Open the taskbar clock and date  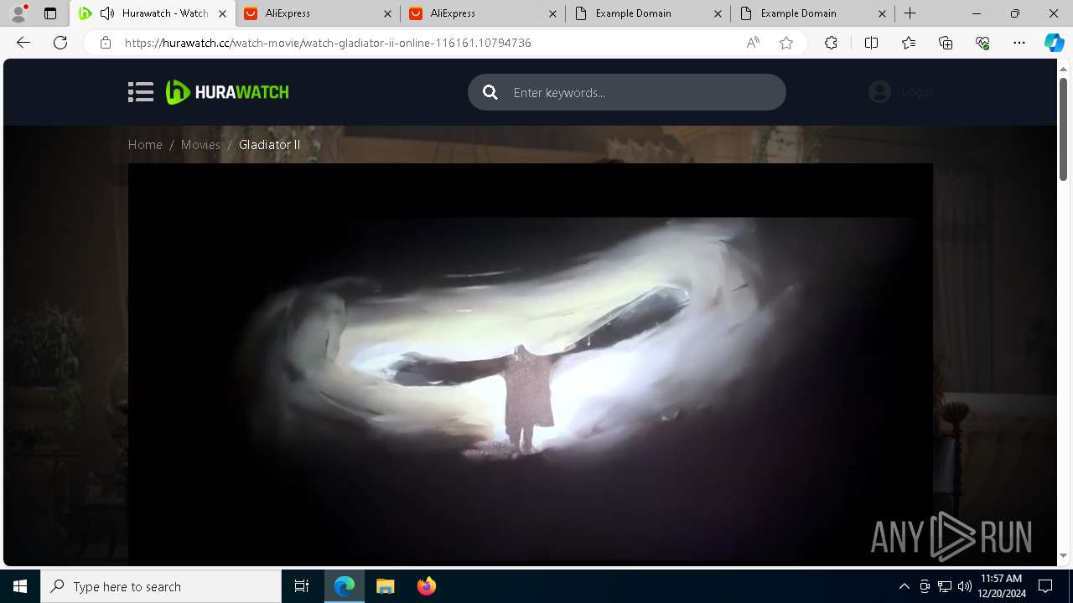(x=1000, y=586)
